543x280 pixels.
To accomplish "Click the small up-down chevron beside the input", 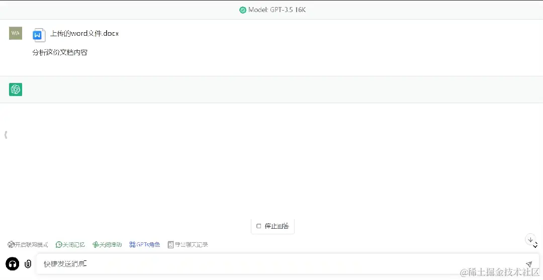I will click(535, 245).
